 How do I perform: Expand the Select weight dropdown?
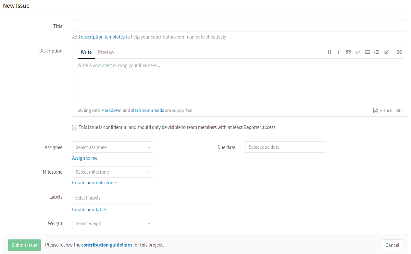click(112, 224)
